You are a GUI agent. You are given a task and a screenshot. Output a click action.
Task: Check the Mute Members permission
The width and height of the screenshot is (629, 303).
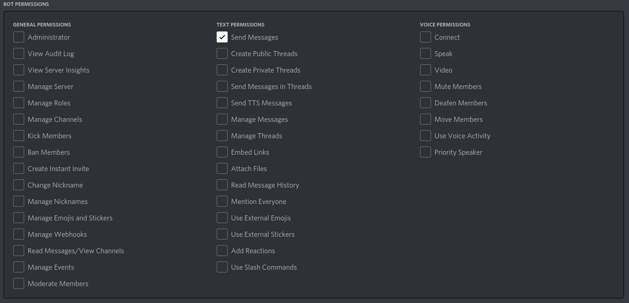tap(426, 86)
